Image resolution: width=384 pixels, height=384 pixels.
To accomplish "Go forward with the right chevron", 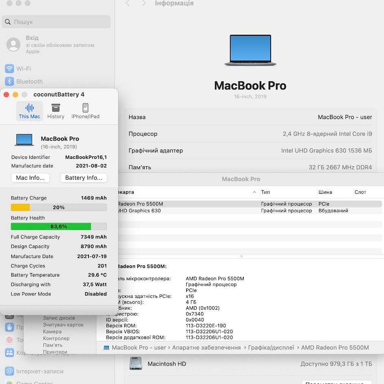I will 144,3.
